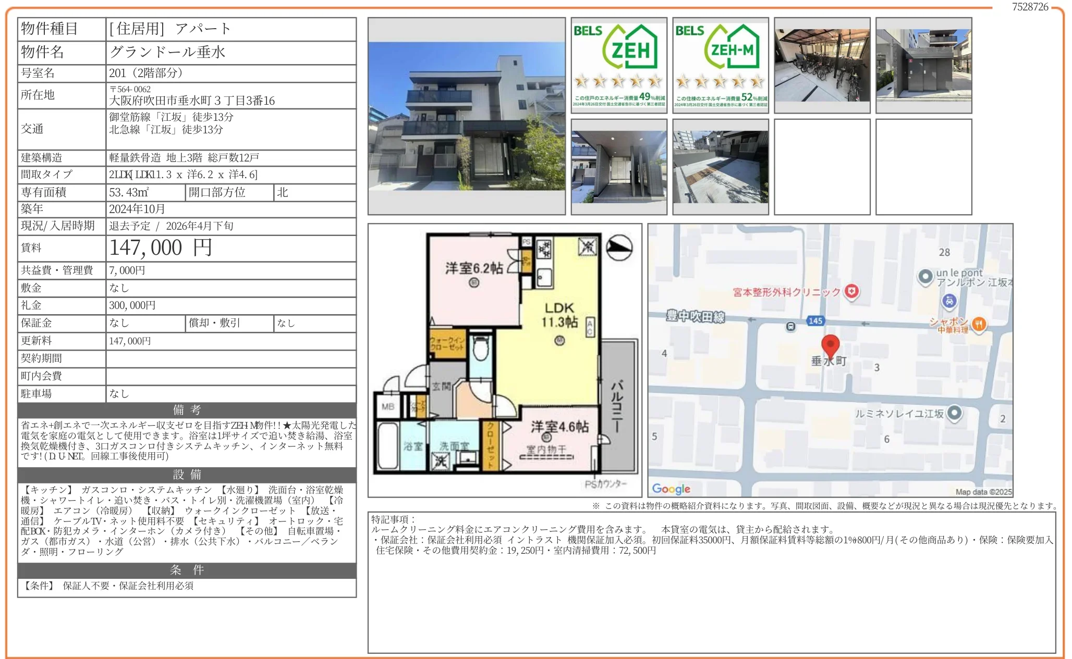Click the 147,000 円 rent value

tap(161, 248)
